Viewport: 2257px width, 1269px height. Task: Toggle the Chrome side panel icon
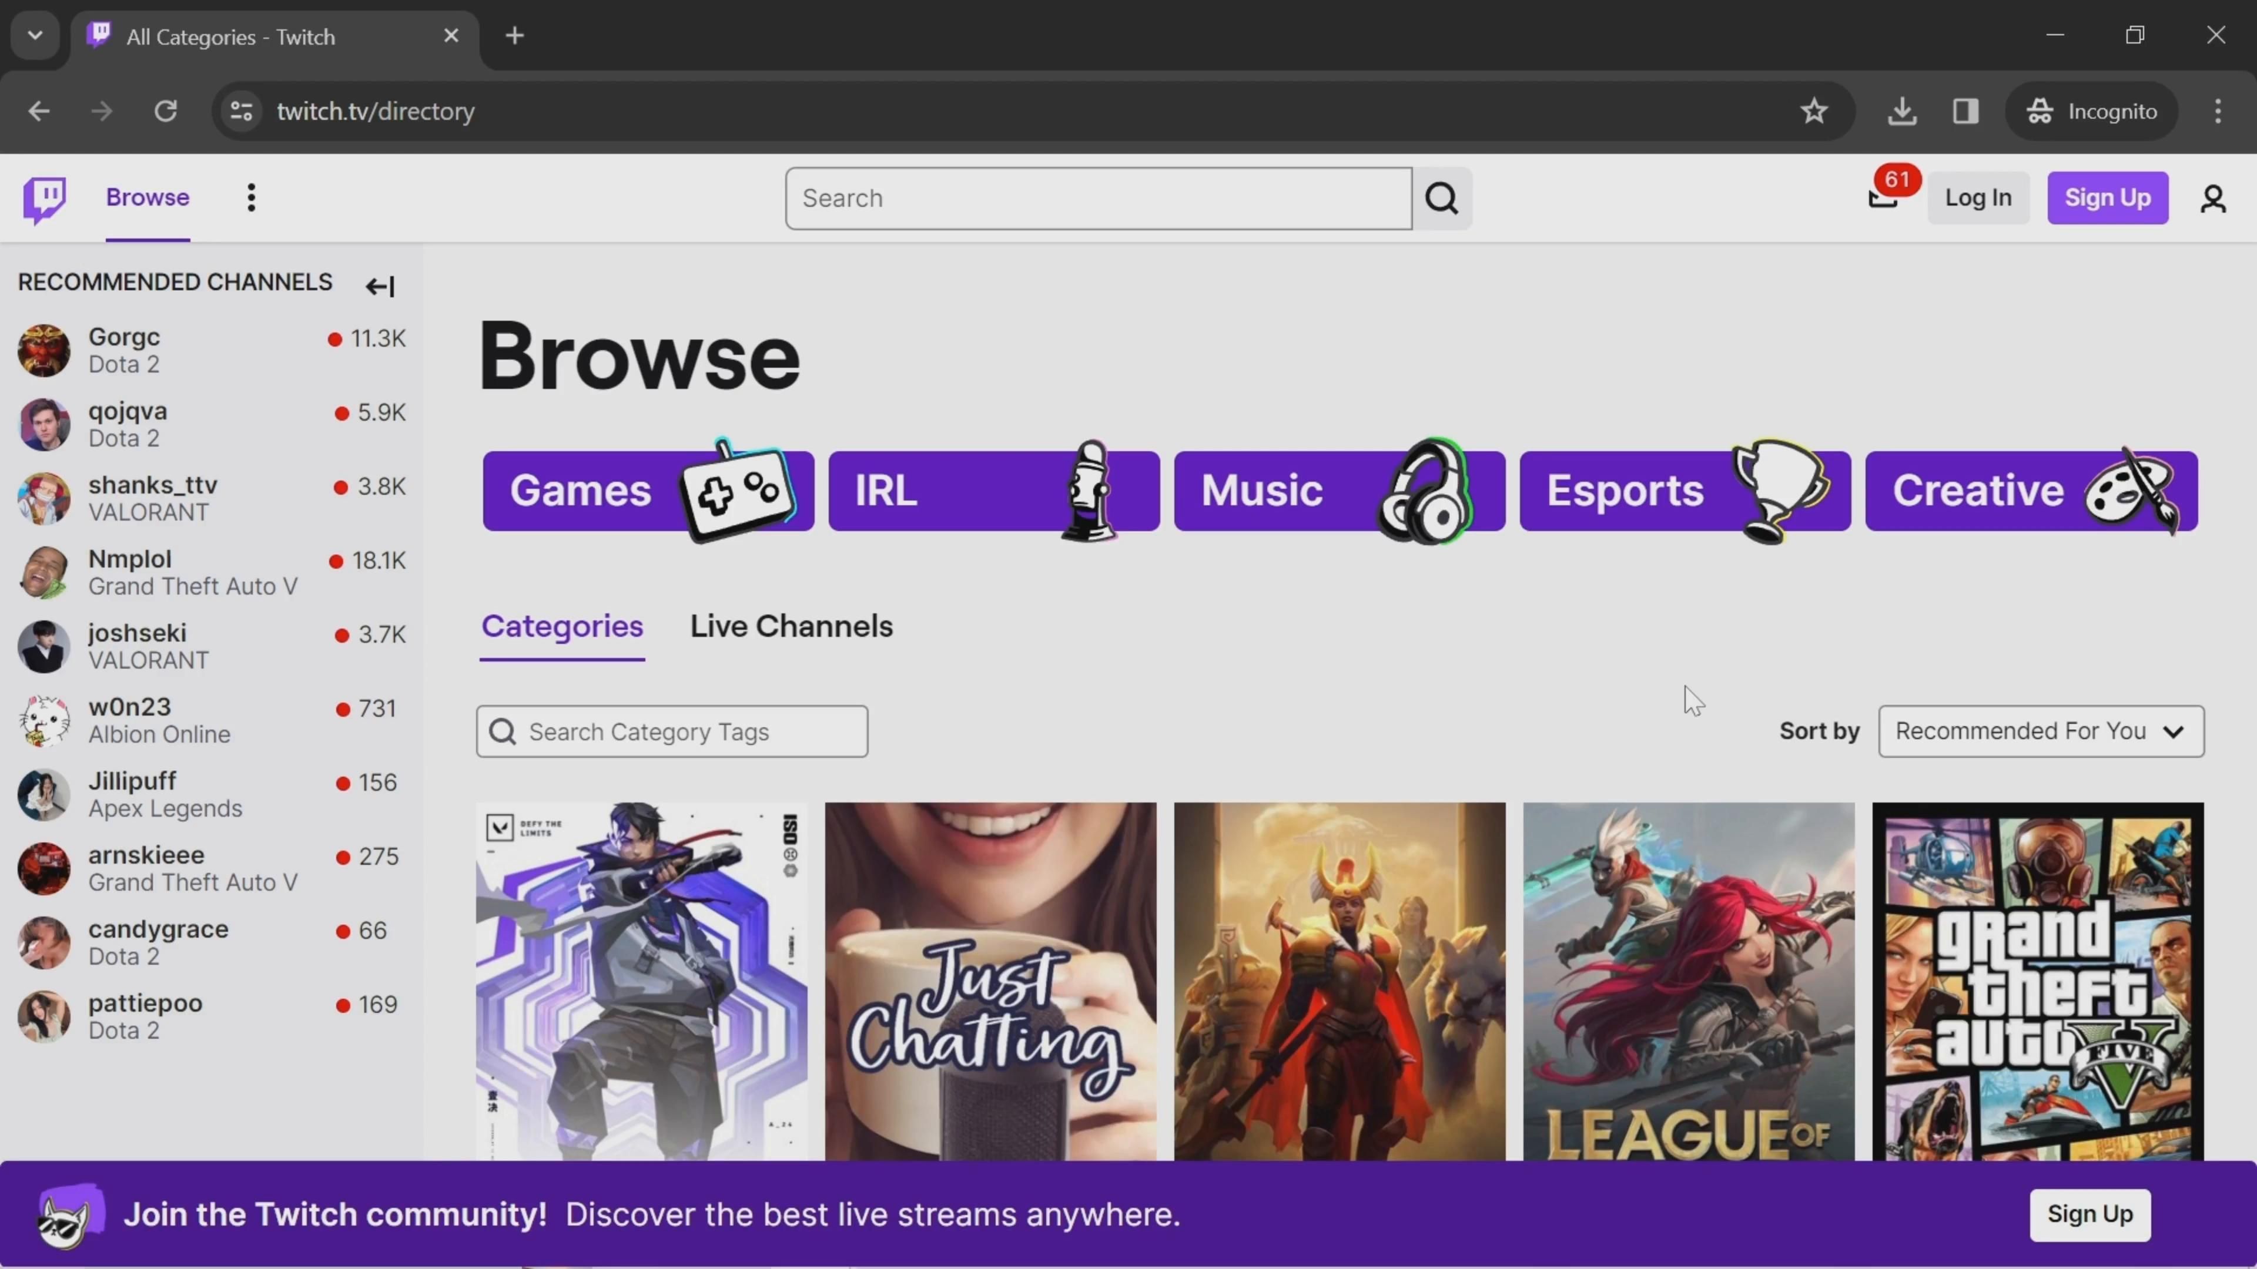[1965, 111]
